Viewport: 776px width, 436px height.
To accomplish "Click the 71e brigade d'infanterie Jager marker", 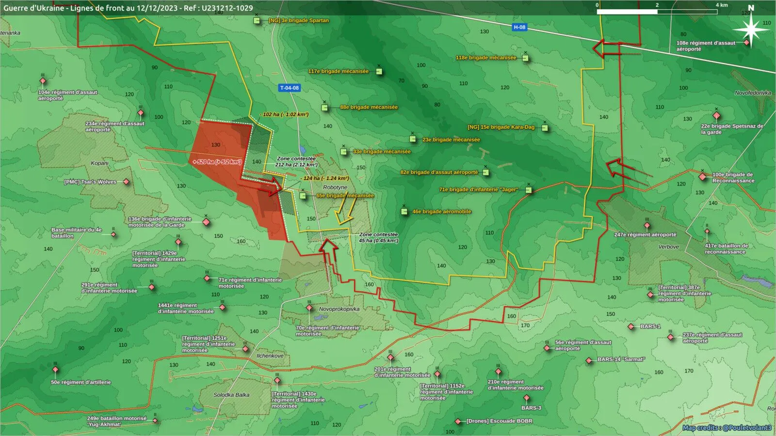I will (x=529, y=190).
